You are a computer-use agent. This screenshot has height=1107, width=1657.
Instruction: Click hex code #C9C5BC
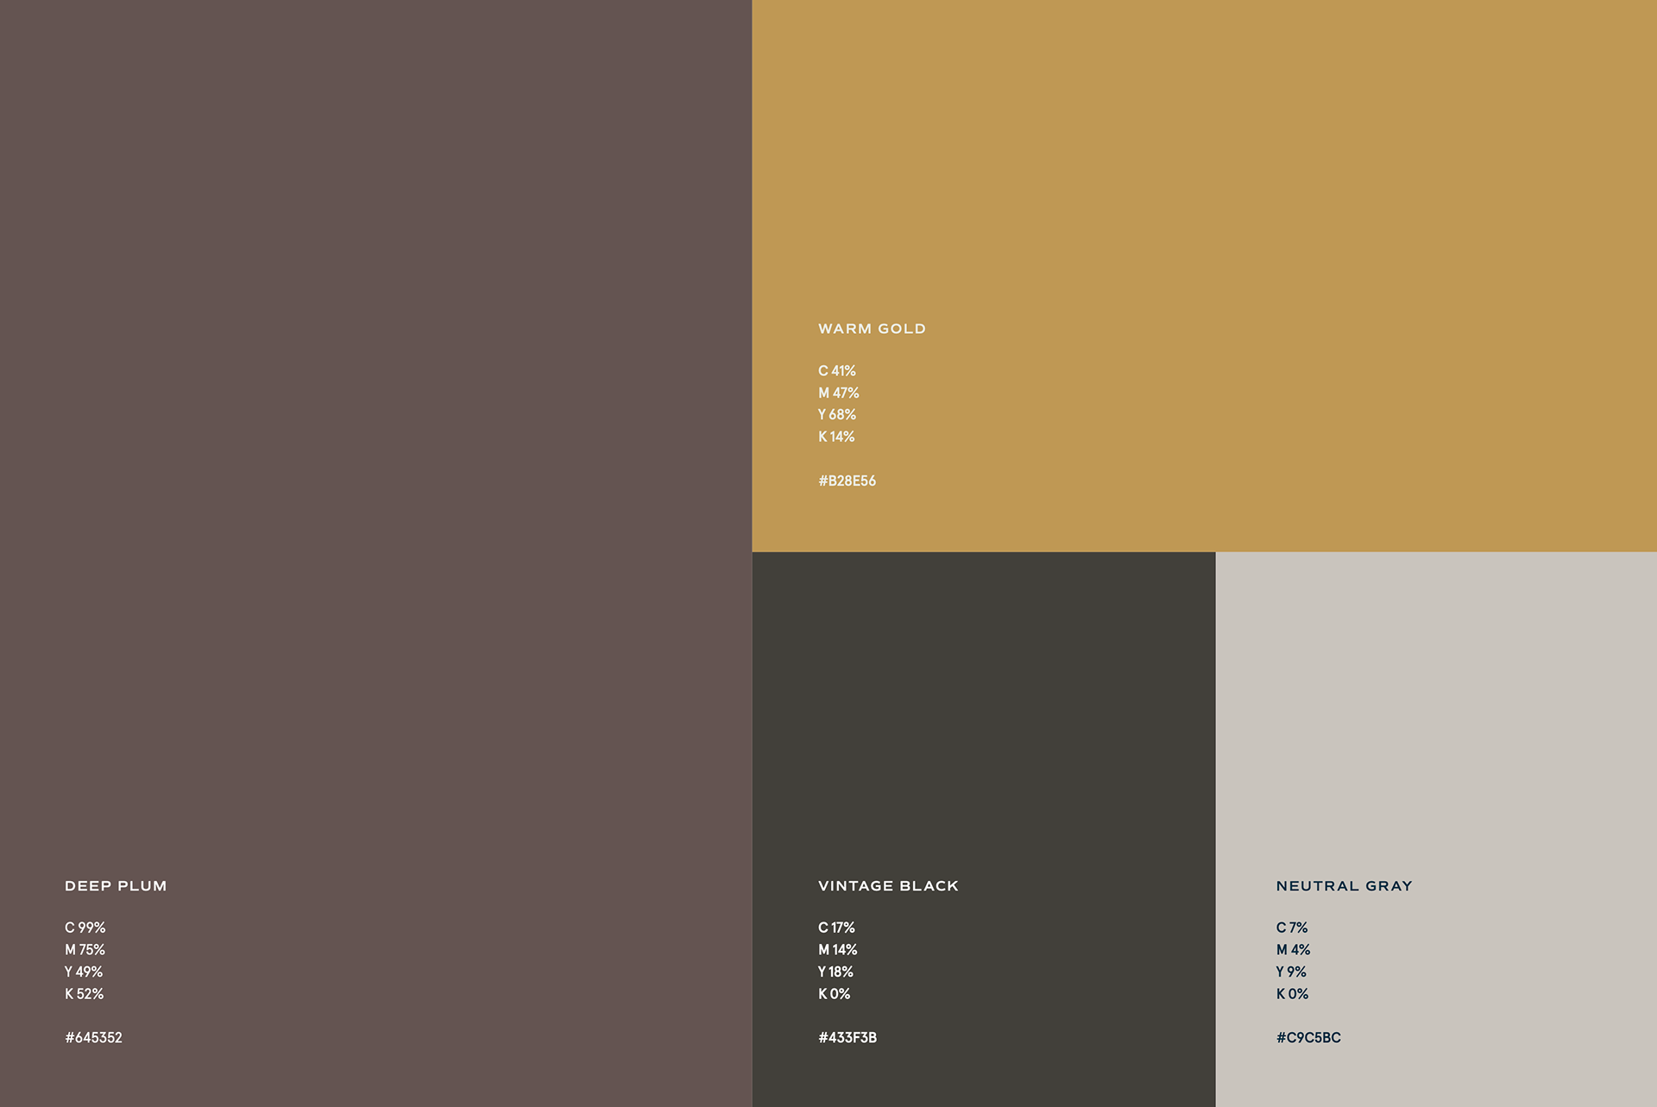tap(1308, 1038)
